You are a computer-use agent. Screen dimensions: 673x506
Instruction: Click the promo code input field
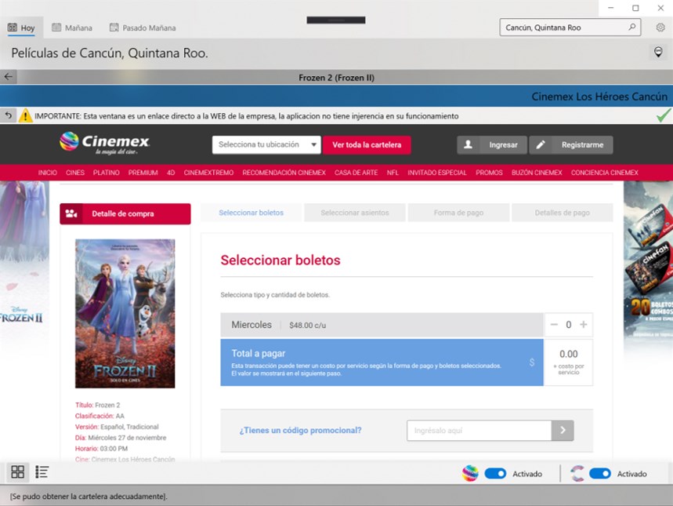point(479,431)
